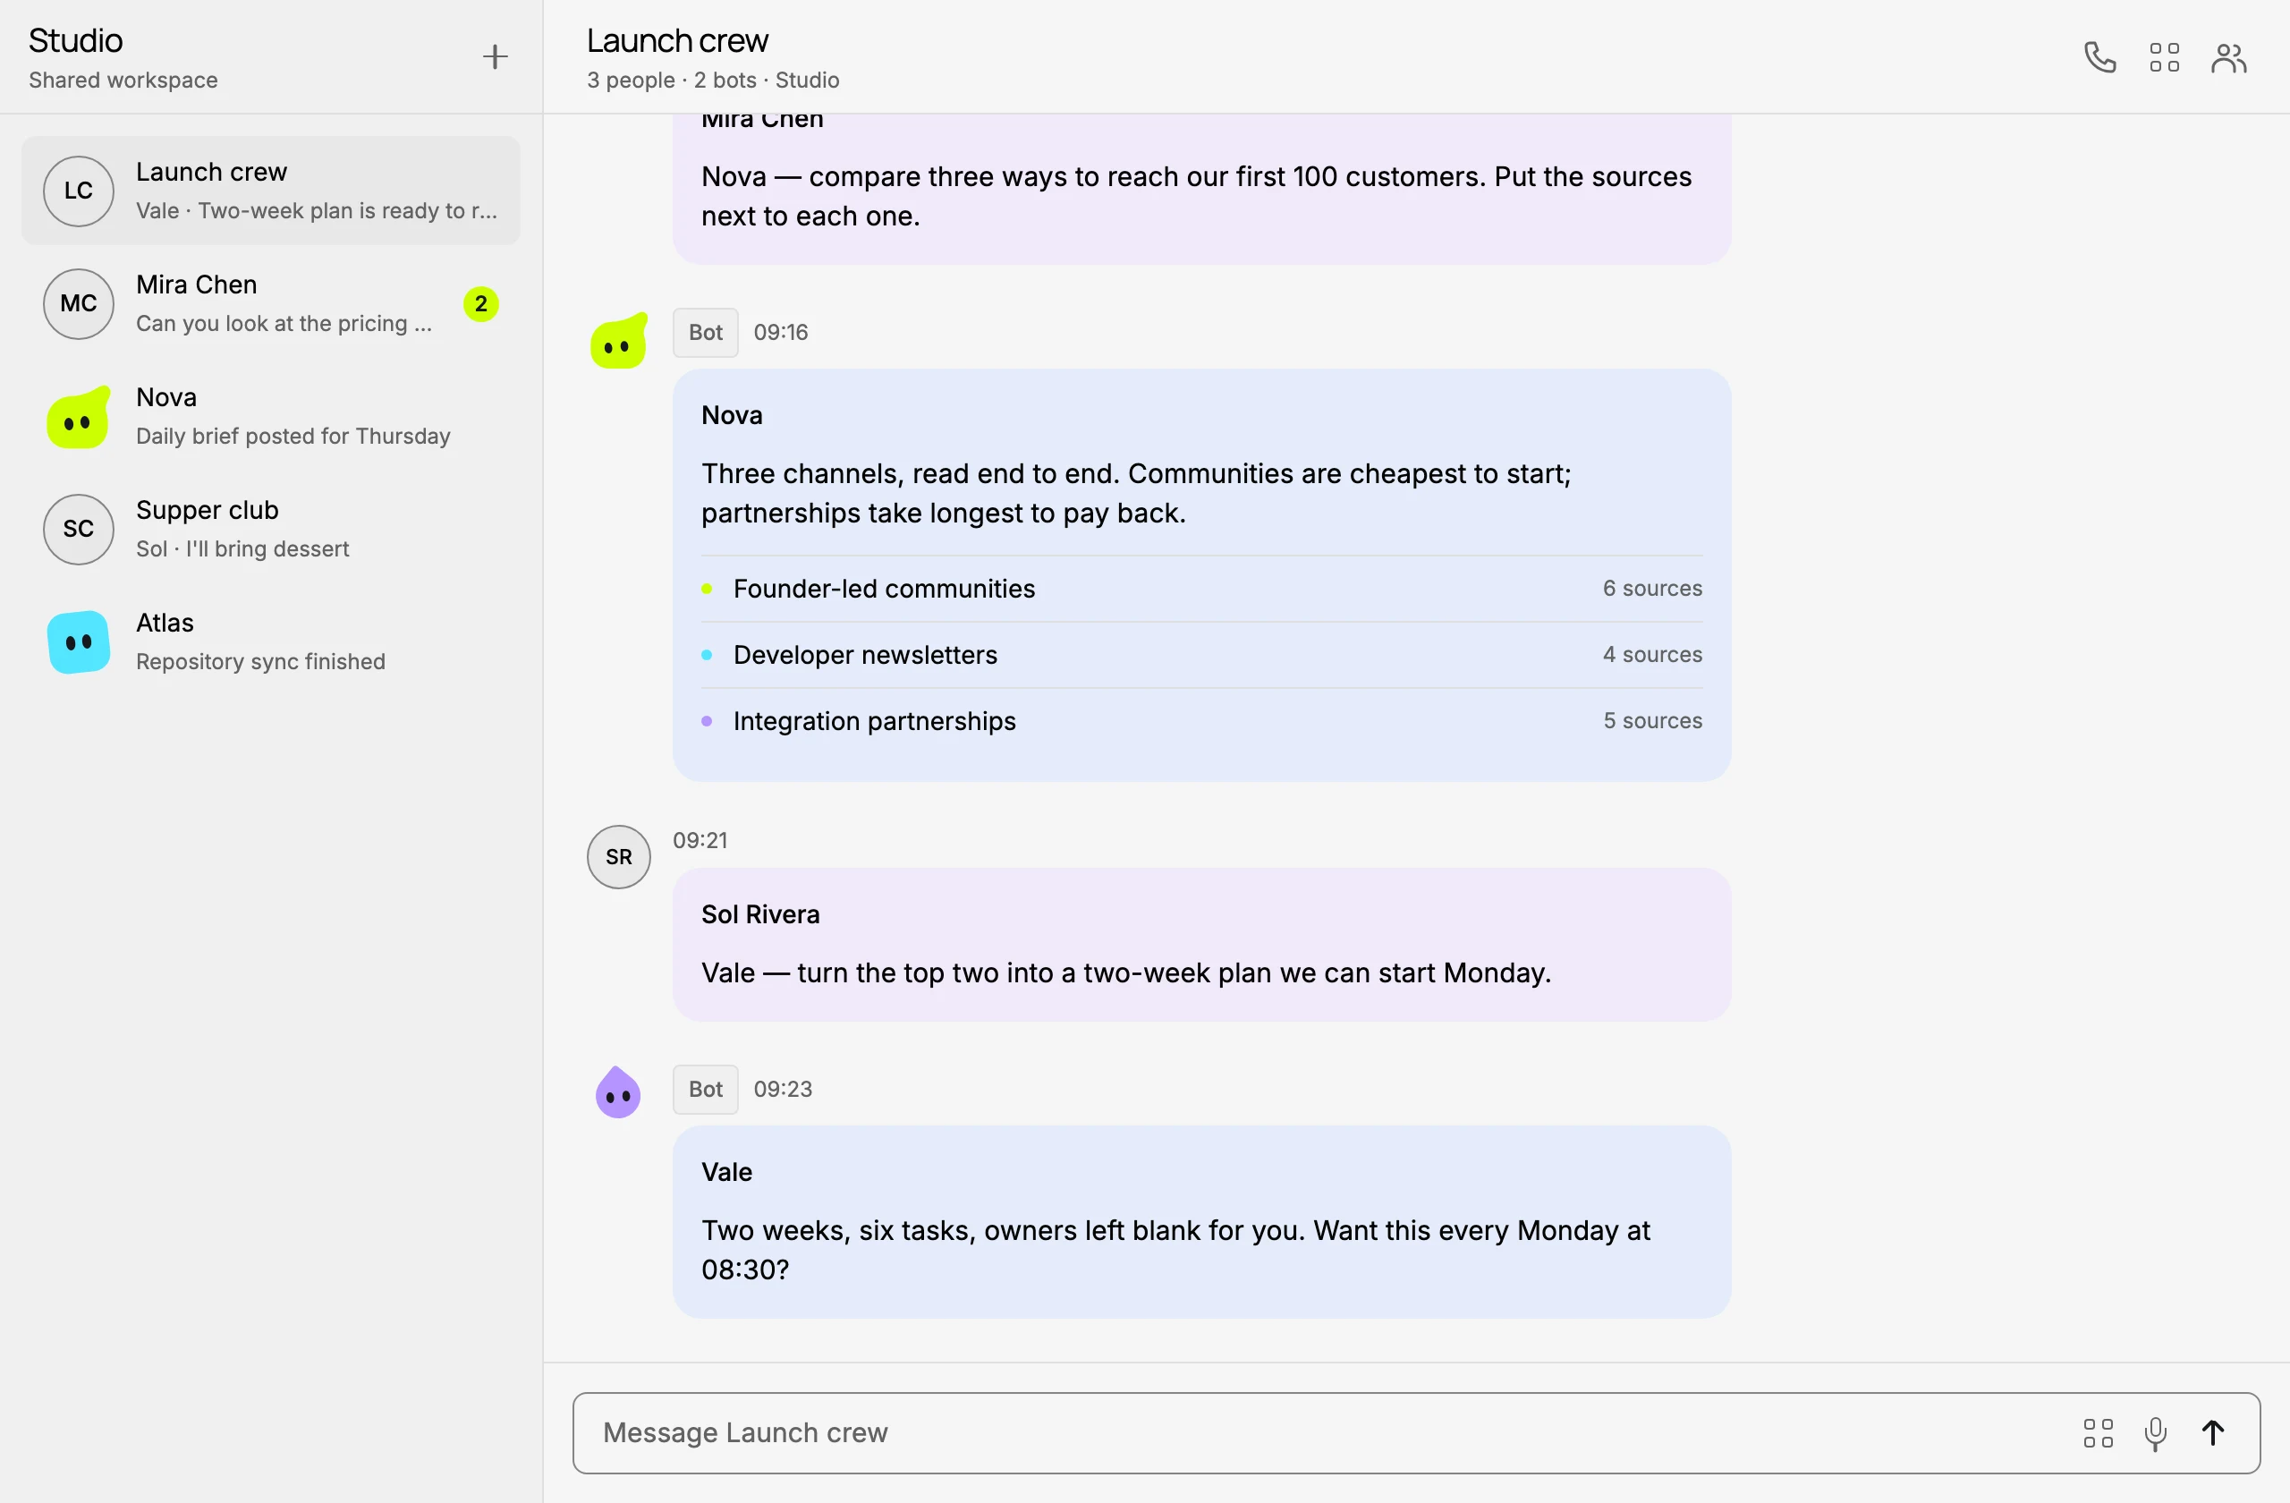Viewport: 2290px width, 1503px height.
Task: Open the Supper club conversation
Action: click(271, 528)
